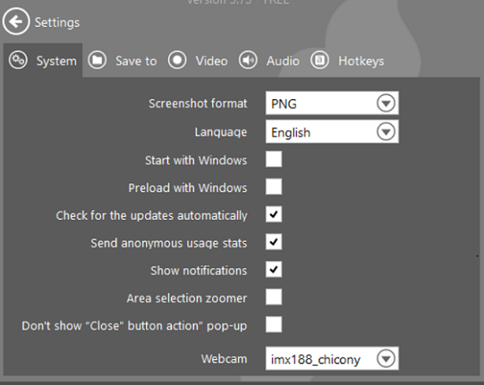Expand Screenshot format dropdown arrow
The image size is (484, 385).
pos(386,103)
